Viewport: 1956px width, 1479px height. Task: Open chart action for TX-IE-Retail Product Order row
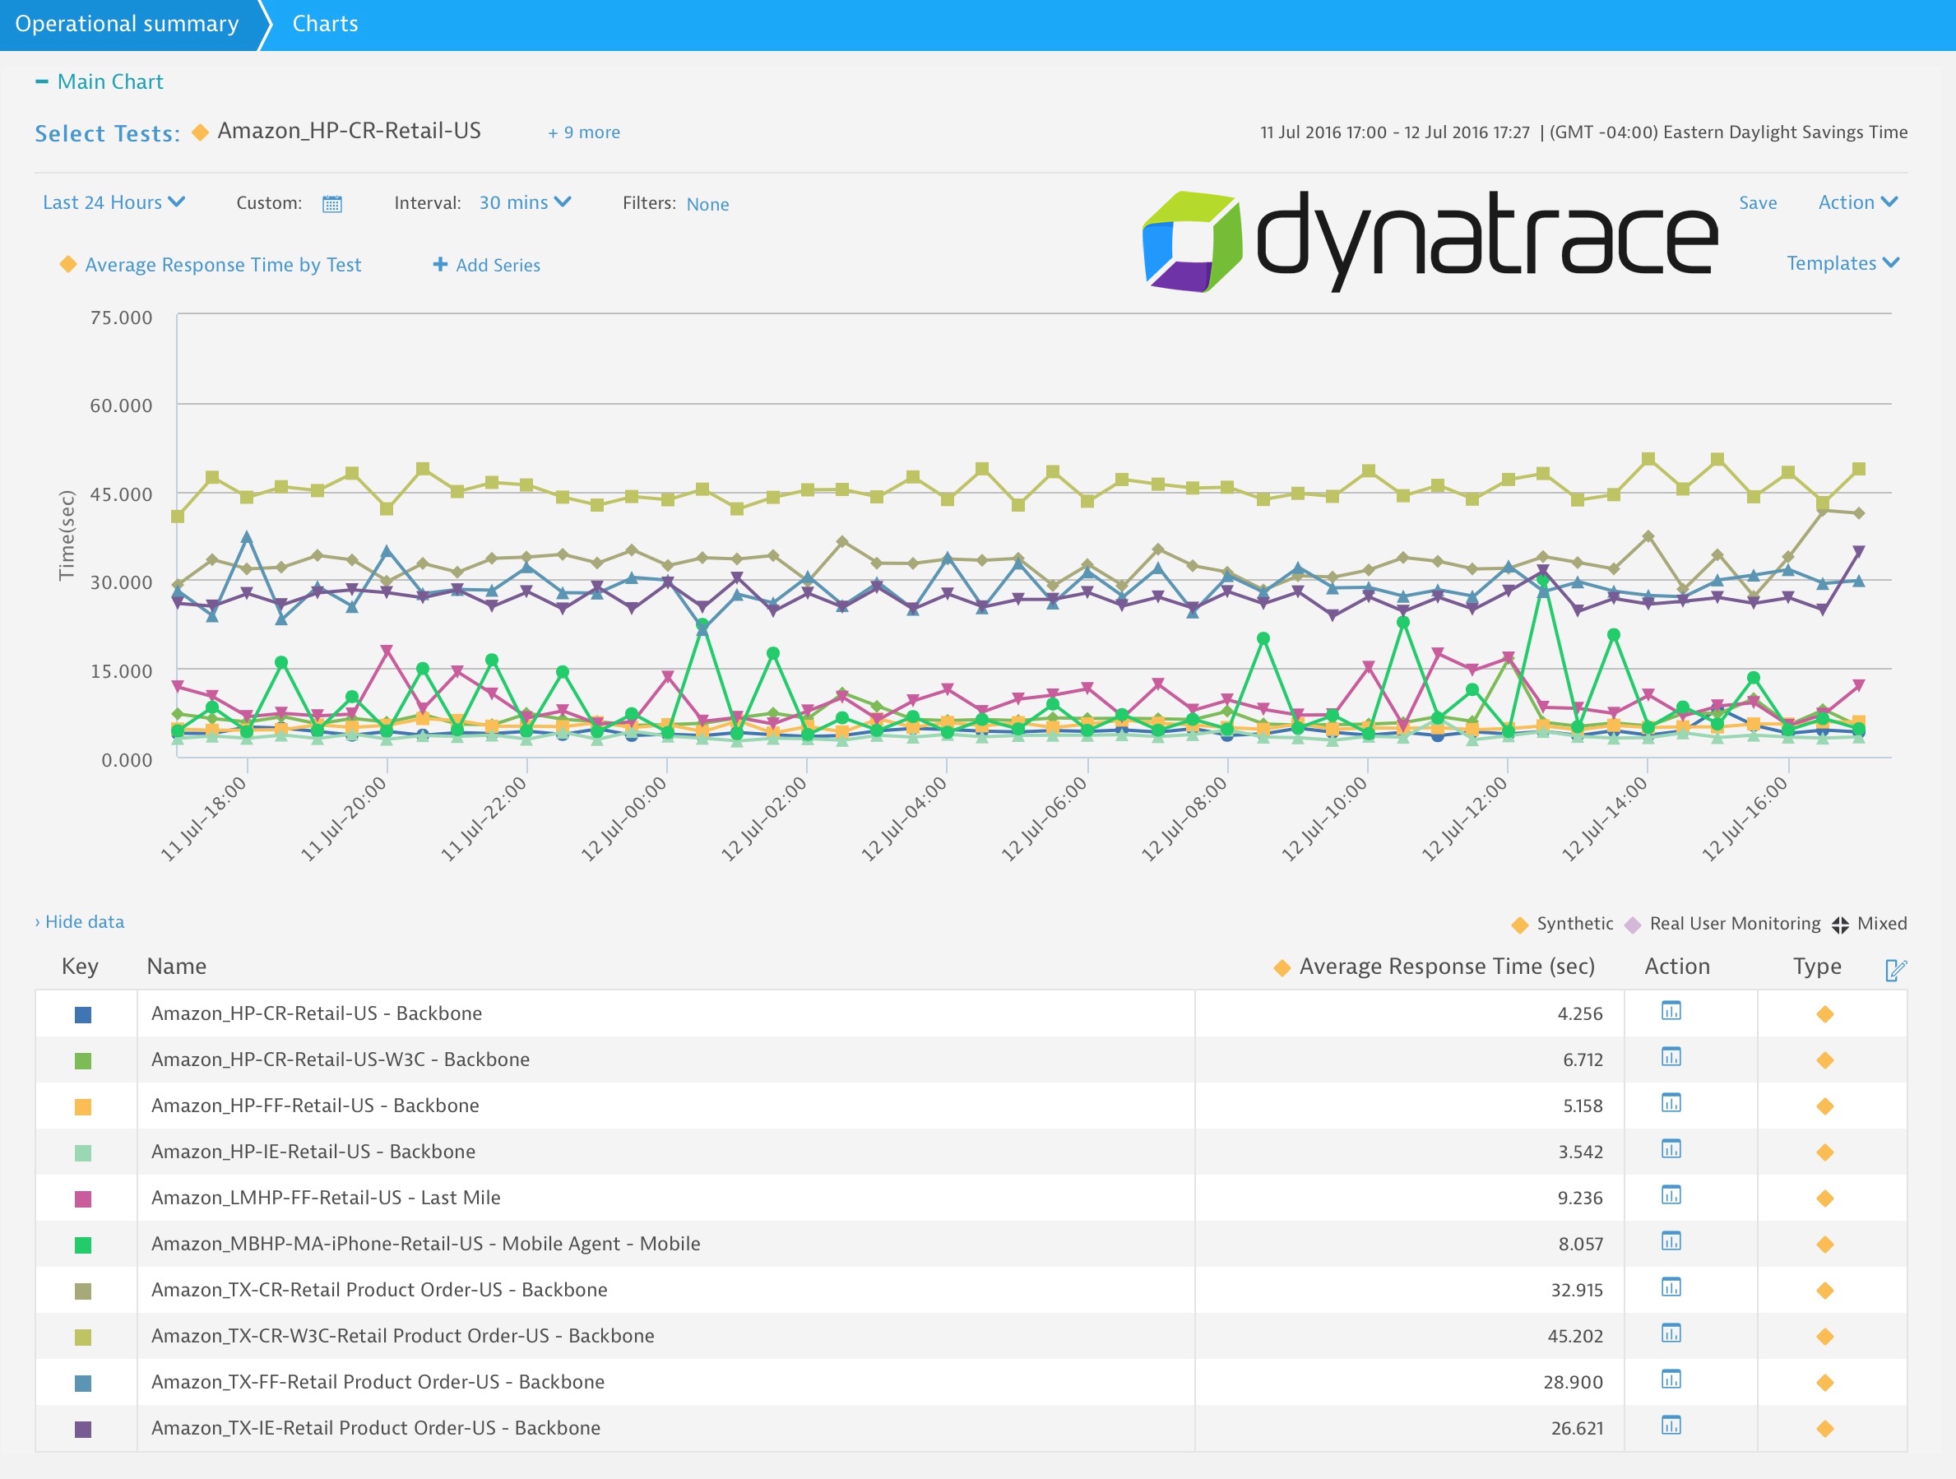coord(1671,1424)
